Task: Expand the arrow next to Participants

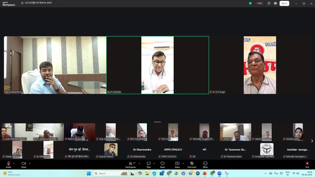Action: 139,164
